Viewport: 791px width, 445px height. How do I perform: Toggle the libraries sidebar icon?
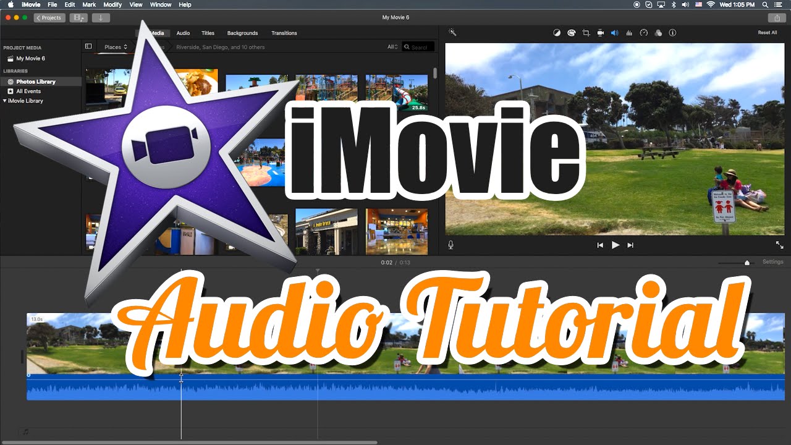[x=88, y=46]
